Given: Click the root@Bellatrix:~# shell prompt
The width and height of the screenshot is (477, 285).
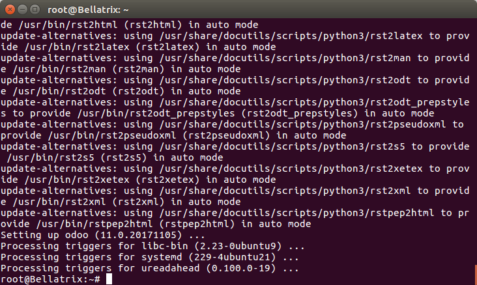Looking at the screenshot, I should pos(50,279).
